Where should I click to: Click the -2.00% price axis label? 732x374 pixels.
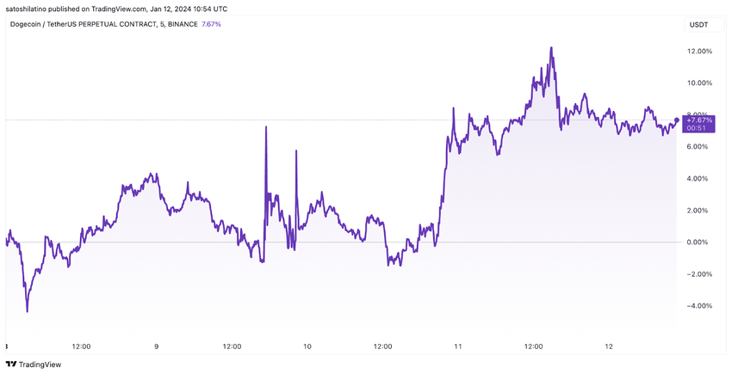(698, 274)
